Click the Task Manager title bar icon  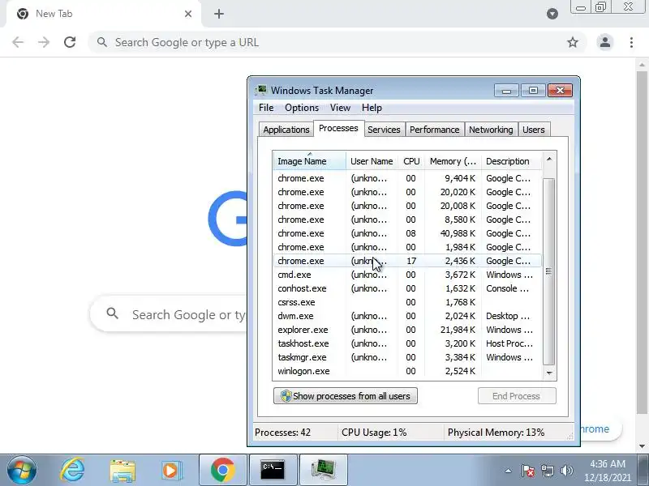point(261,90)
